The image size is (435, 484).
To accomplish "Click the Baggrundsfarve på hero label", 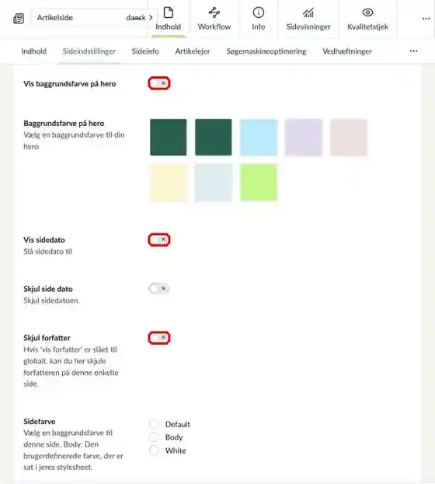I will point(64,123).
